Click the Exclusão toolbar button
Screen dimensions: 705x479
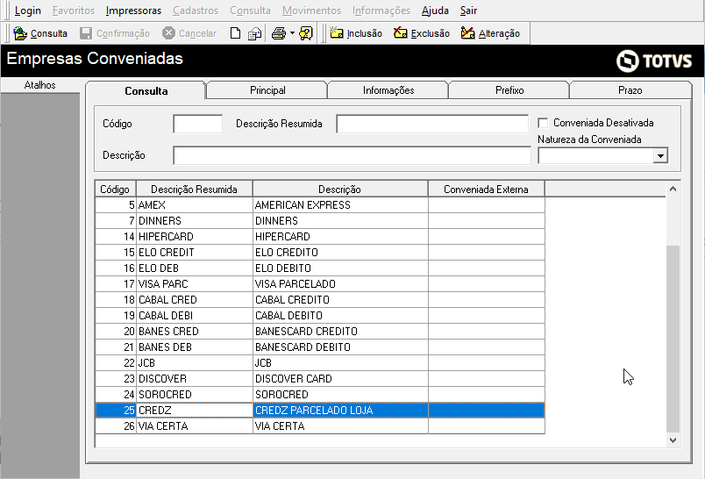tap(421, 33)
